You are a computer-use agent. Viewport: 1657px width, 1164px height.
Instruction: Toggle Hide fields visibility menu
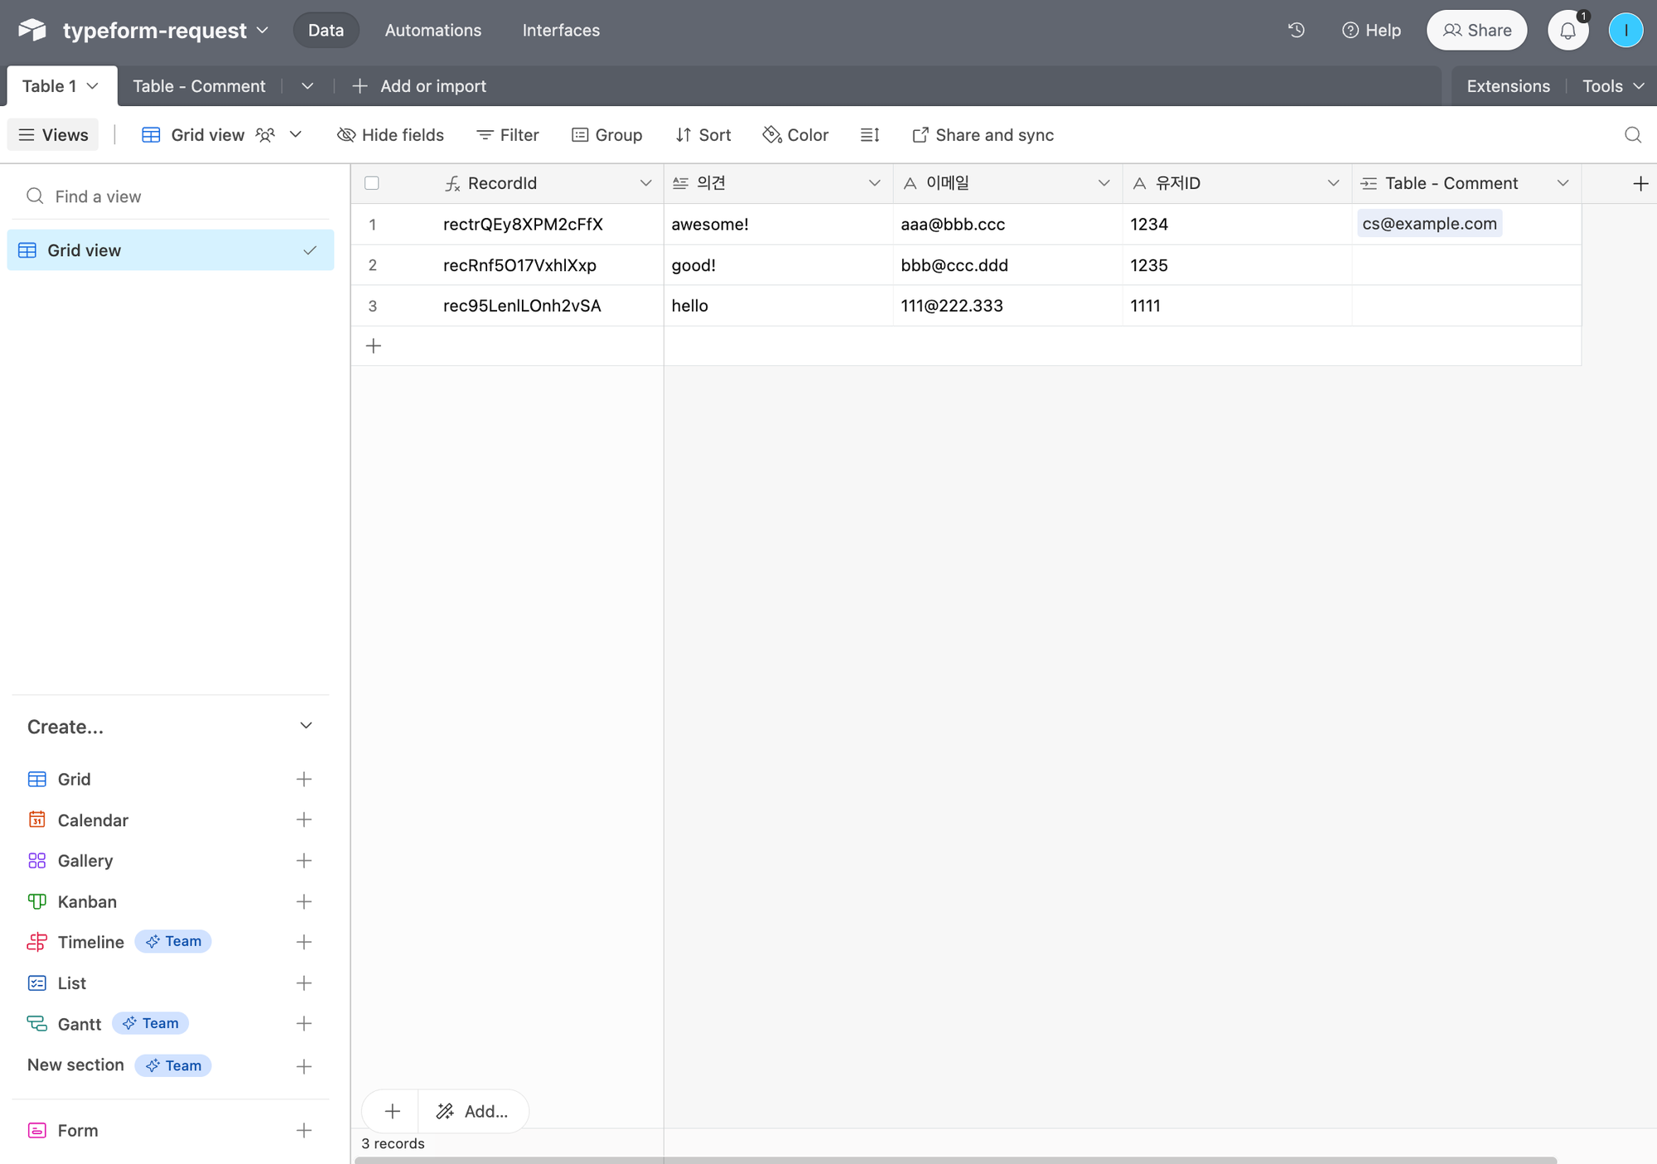coord(390,135)
